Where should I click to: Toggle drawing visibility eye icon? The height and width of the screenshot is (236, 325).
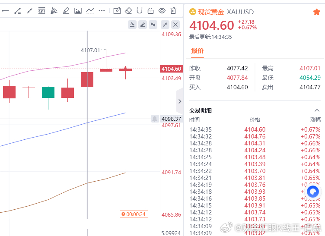pos(162,11)
